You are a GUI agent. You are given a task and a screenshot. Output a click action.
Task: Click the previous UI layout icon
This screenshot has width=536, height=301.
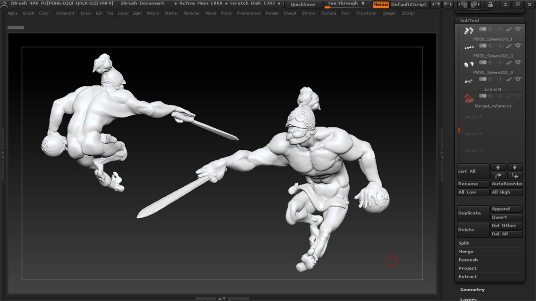tap(463, 5)
